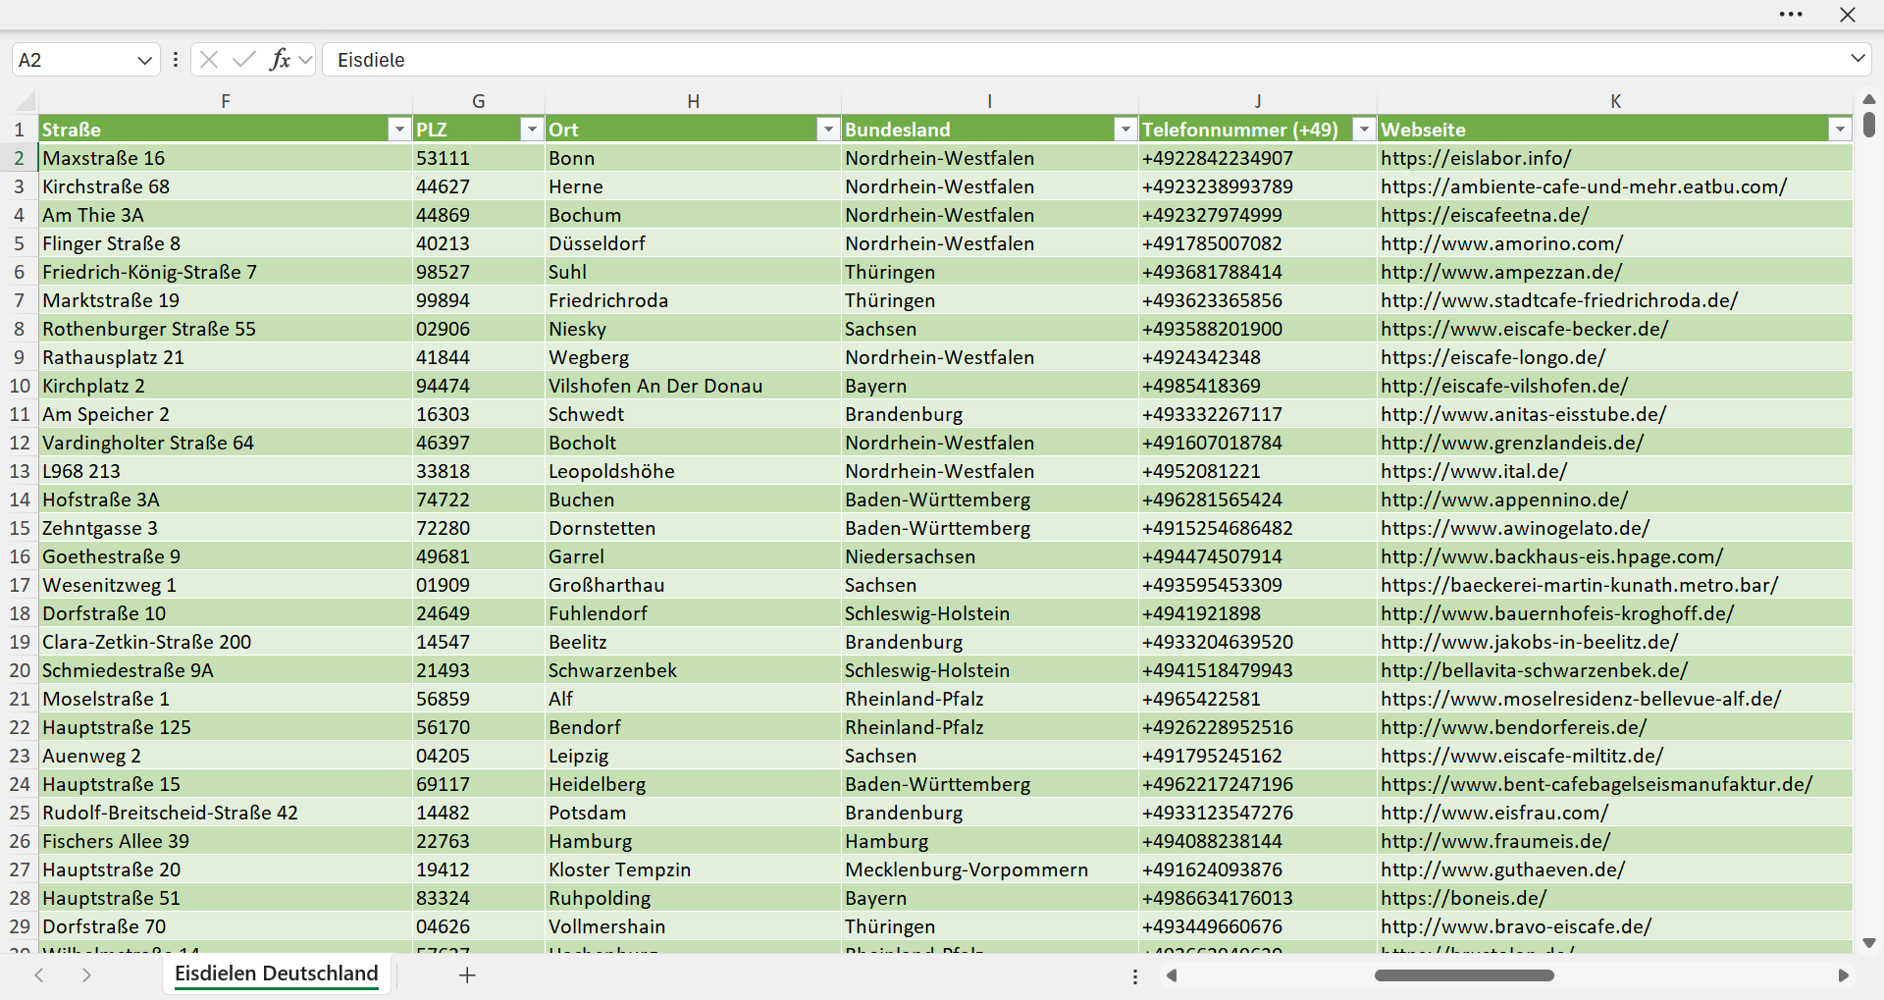Open the Bundesland filter dropdown
The image size is (1884, 1000).
(x=1125, y=130)
